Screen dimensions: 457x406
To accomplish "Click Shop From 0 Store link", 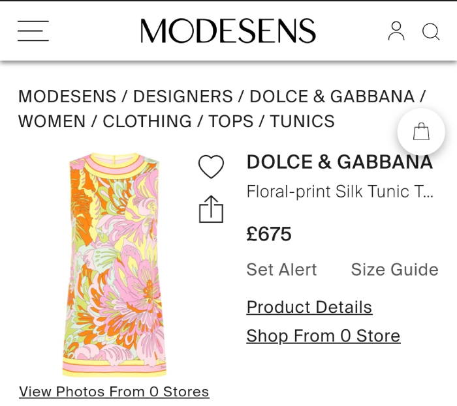I will 323,336.
